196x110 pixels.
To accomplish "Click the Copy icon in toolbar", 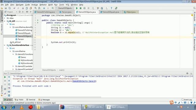I will coord(27,8).
